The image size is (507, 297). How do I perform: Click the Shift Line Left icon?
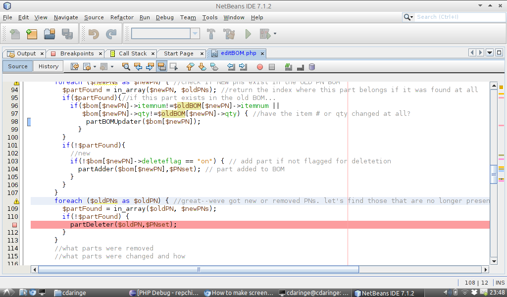231,66
